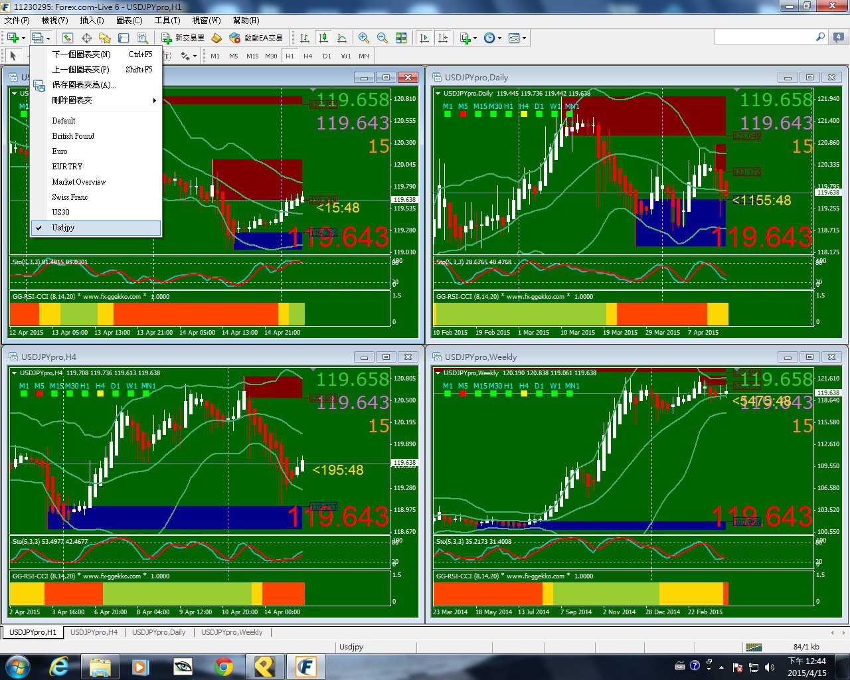The width and height of the screenshot is (850, 680).
Task: Click the Profiles toolbar icon
Action: (x=38, y=38)
